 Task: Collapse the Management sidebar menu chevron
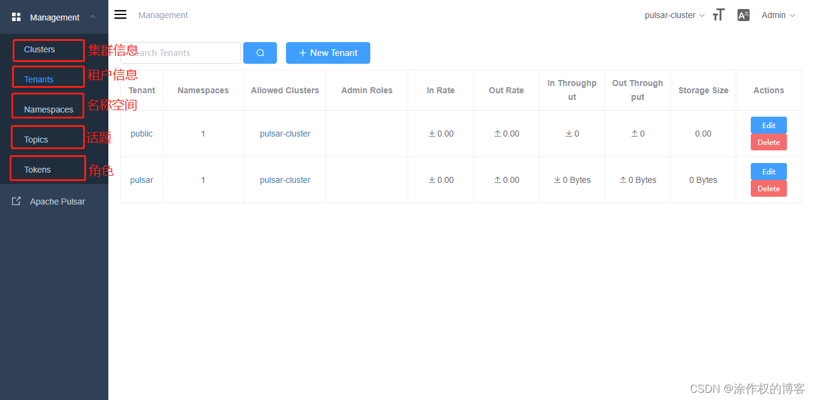tap(93, 17)
